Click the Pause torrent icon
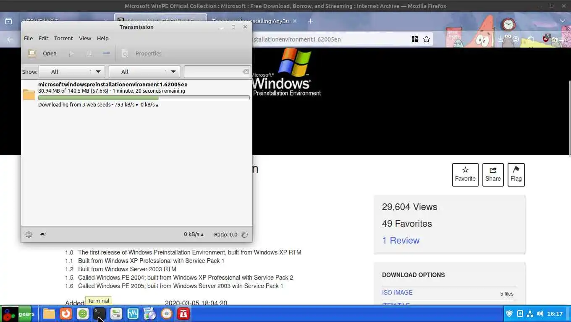The height and width of the screenshot is (322, 571). 89,53
